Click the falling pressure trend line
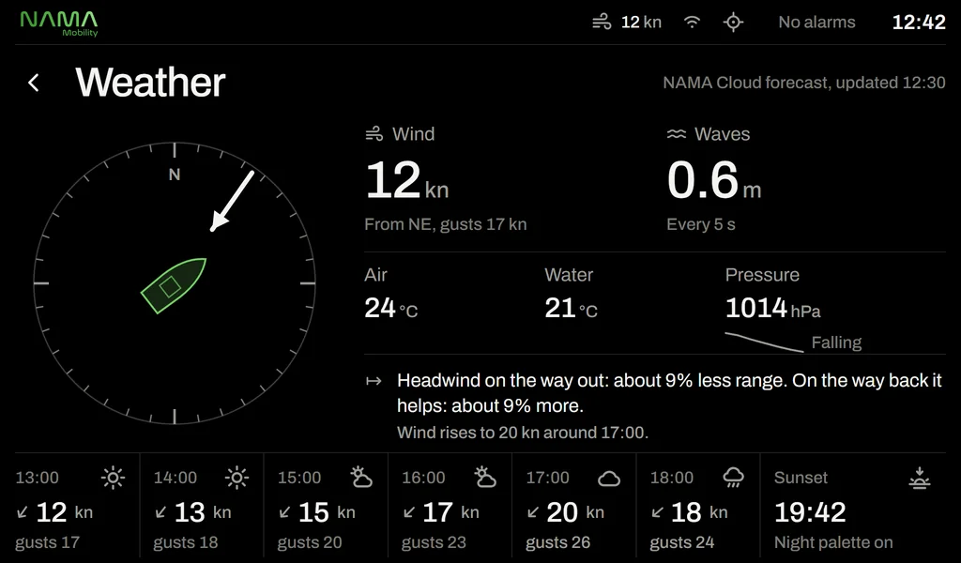This screenshot has height=563, width=961. [764, 342]
